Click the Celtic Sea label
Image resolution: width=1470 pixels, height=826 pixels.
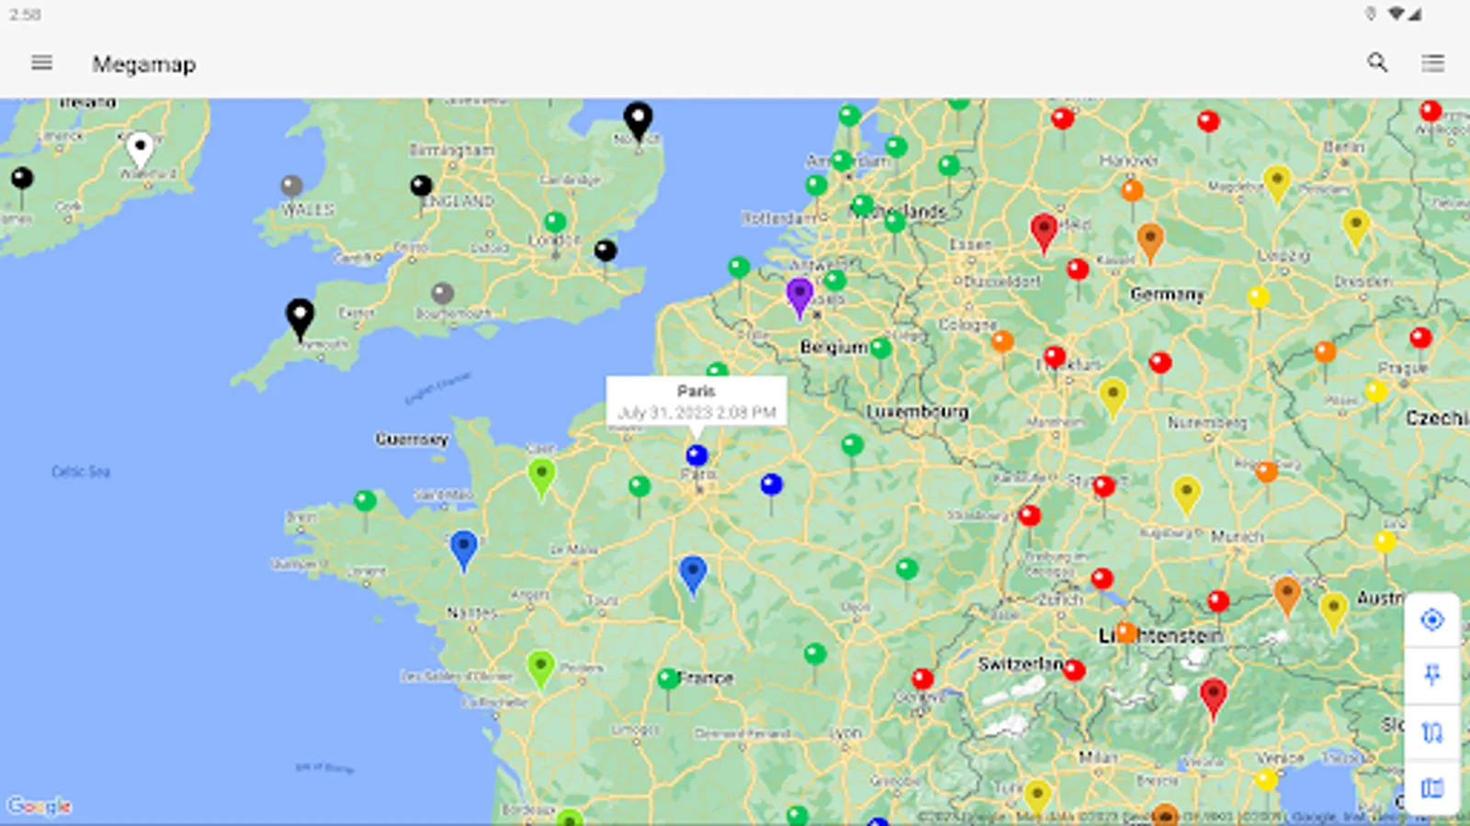tap(81, 472)
